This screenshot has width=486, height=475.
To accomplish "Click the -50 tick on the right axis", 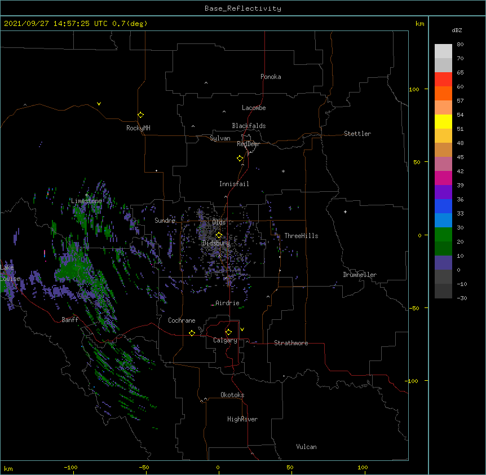I will pos(414,308).
